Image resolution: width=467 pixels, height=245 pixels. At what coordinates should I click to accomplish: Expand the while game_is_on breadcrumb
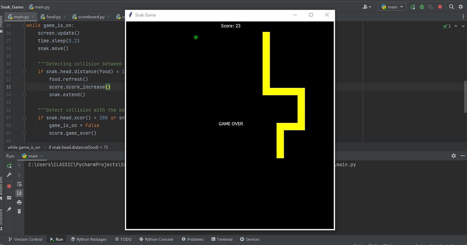(23, 147)
